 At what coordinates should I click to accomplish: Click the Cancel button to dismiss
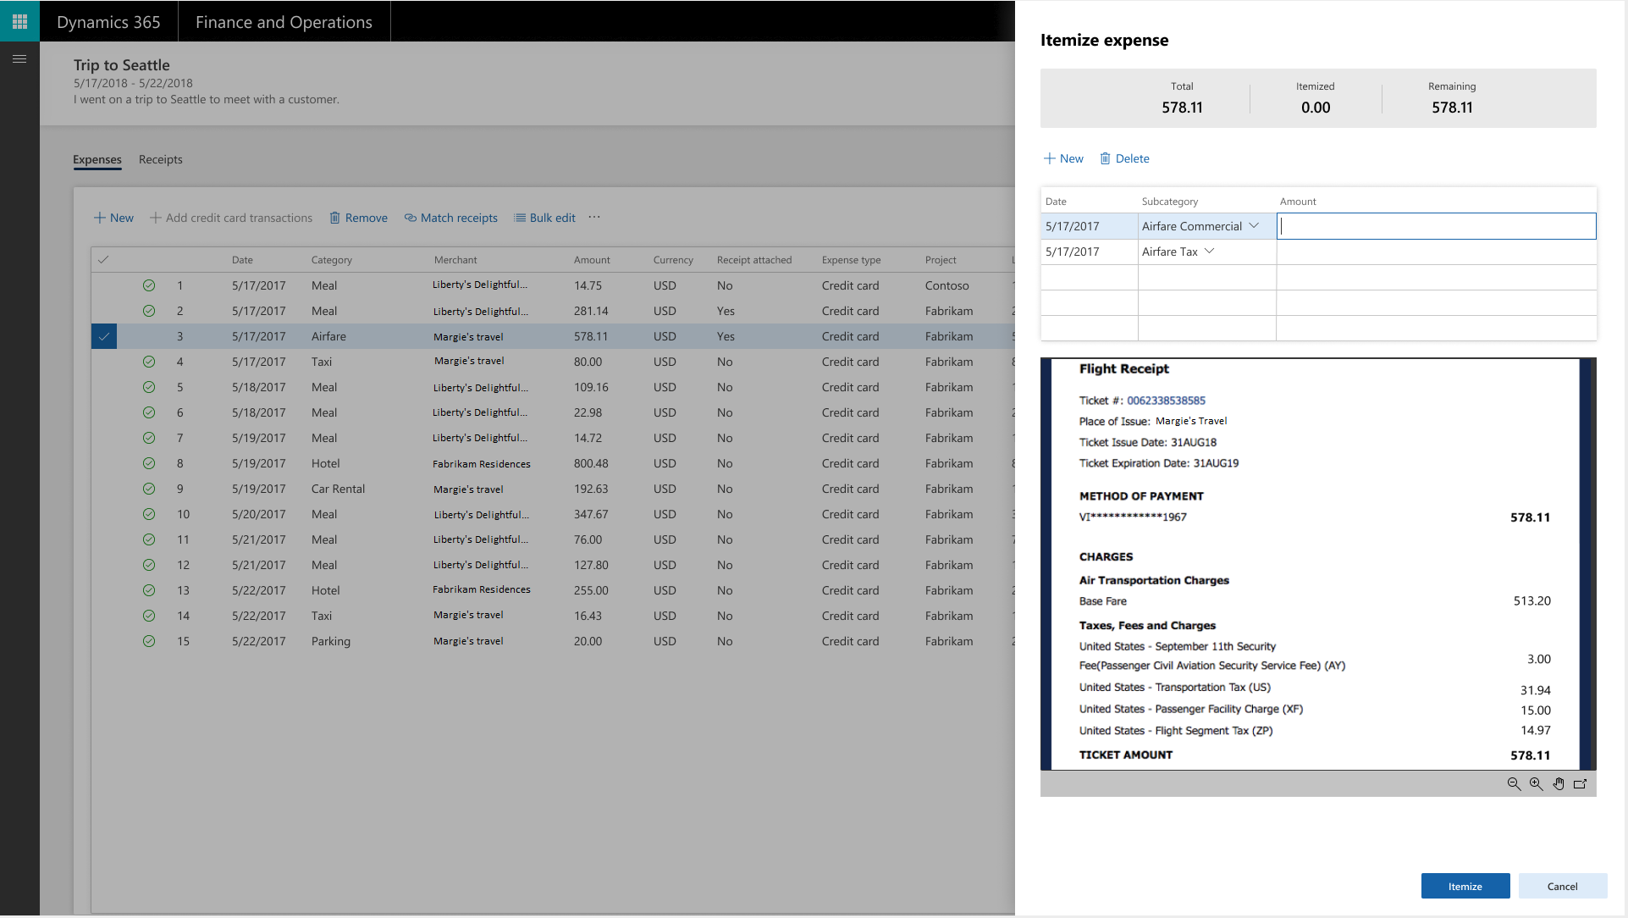coord(1562,886)
